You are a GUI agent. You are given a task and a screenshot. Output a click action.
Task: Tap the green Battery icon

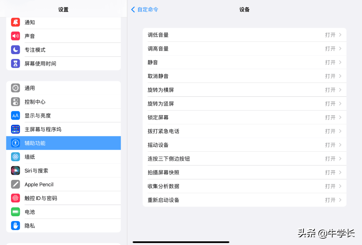[15, 212]
